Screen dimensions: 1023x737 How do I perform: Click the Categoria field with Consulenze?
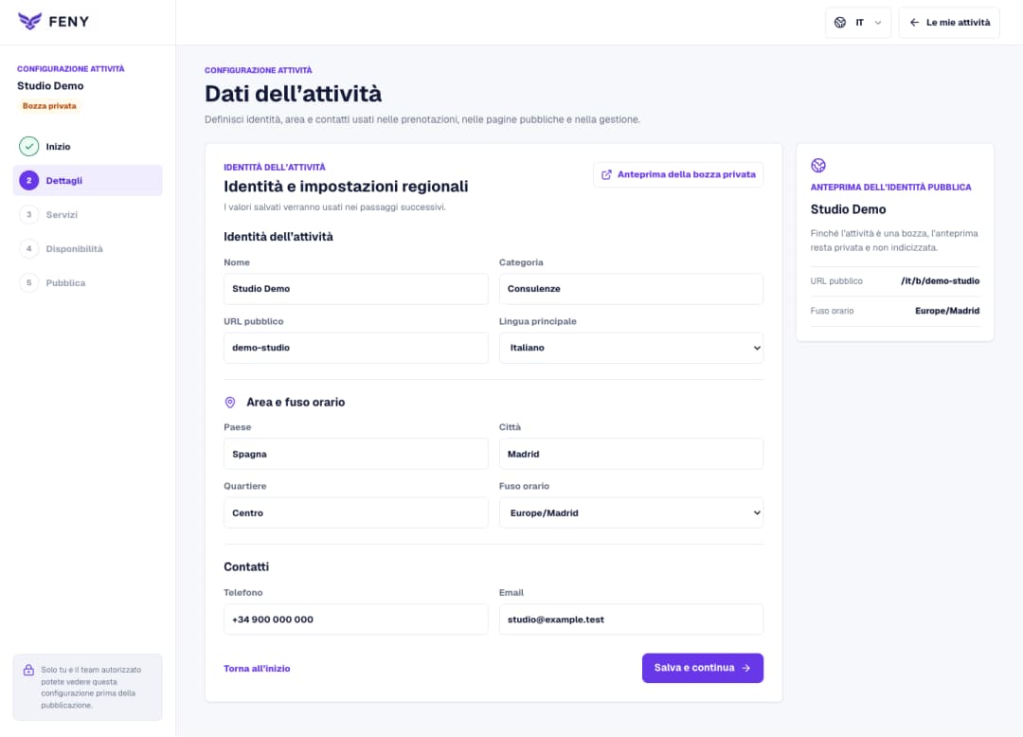(631, 289)
